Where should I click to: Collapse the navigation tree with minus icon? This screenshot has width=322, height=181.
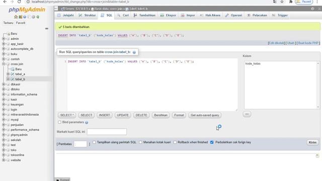coord(47,29)
